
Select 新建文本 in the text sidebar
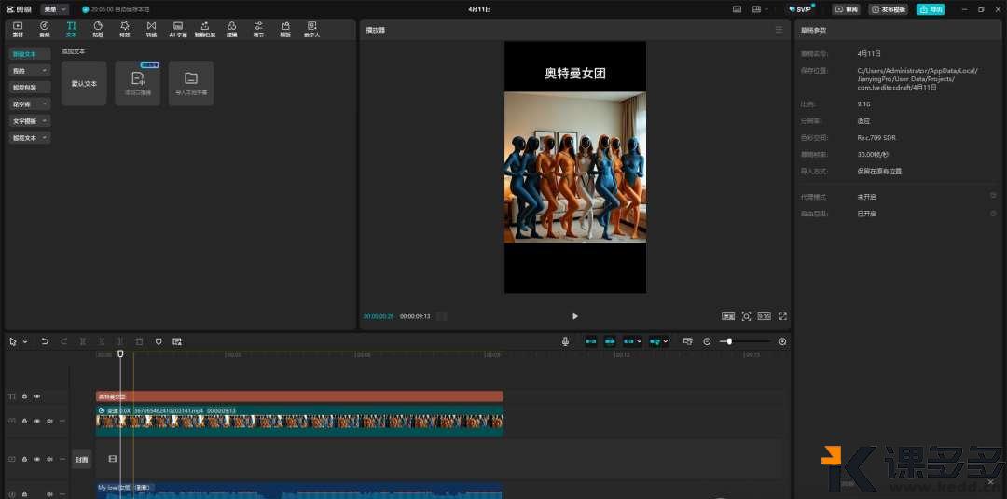pyautogui.click(x=30, y=54)
